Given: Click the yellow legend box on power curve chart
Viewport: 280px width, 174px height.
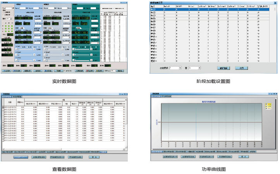Looking at the screenshot, I should click(x=268, y=106).
